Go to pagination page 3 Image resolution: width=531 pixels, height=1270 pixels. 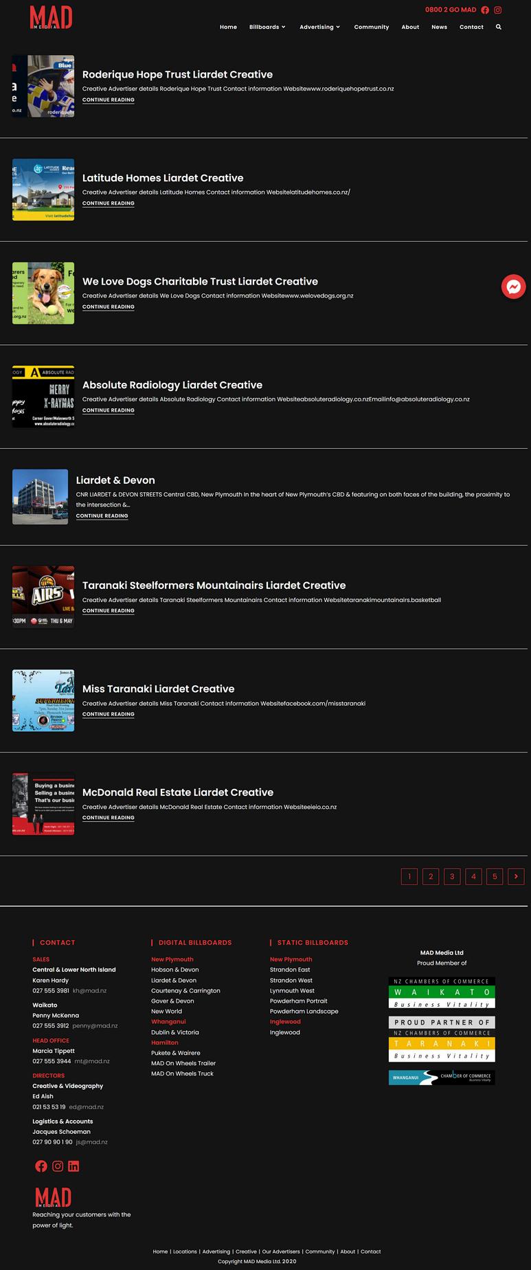tap(452, 876)
